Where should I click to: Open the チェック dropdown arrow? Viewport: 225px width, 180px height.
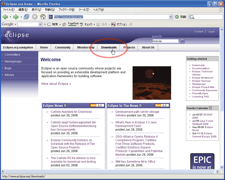pyautogui.click(x=94, y=24)
